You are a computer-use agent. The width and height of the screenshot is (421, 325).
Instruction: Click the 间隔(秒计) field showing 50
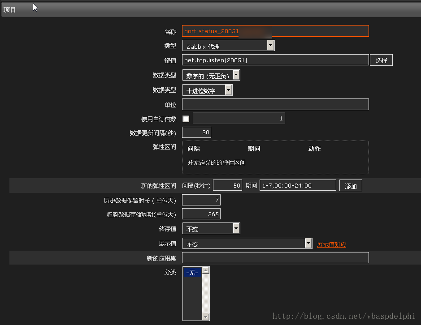coord(227,185)
